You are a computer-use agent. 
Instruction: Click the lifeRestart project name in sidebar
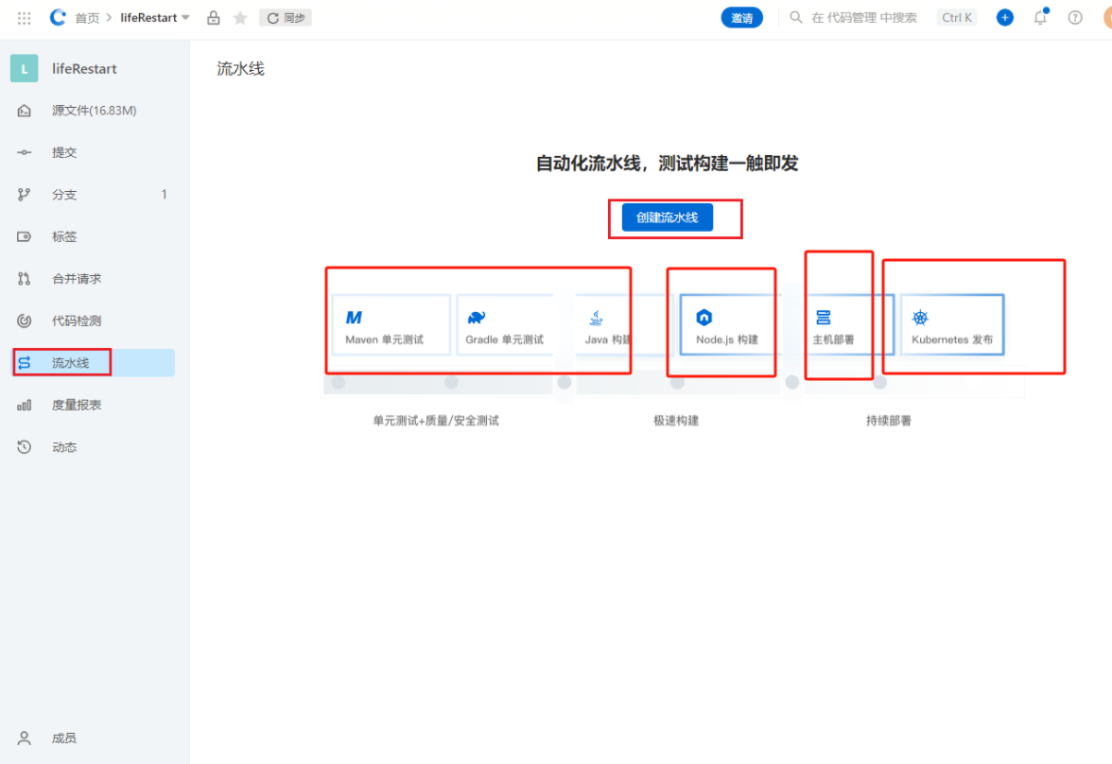pyautogui.click(x=84, y=69)
